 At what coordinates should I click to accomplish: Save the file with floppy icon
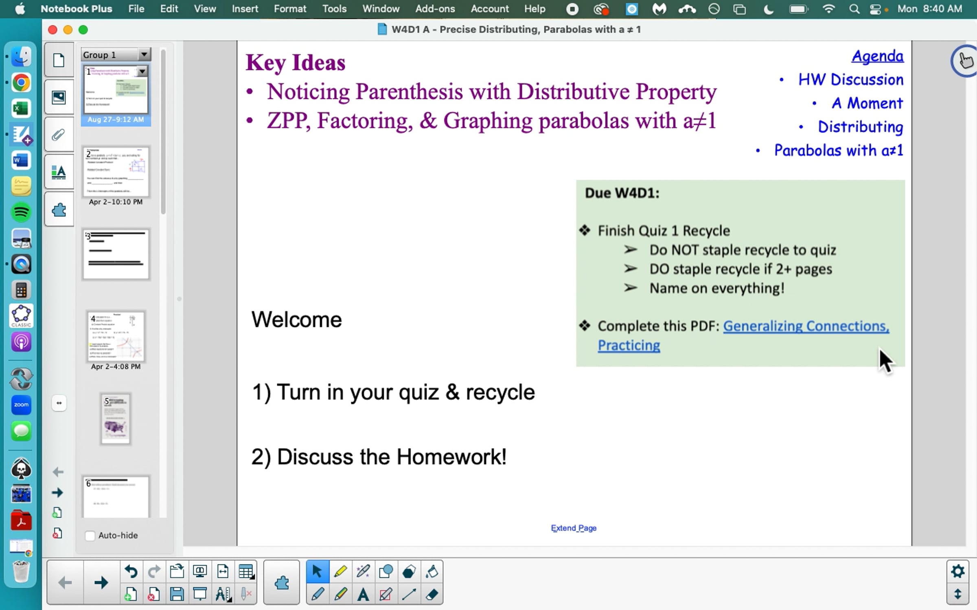pos(177,595)
